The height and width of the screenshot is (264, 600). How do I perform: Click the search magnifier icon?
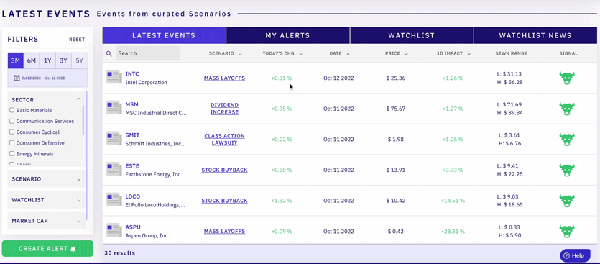tap(109, 54)
